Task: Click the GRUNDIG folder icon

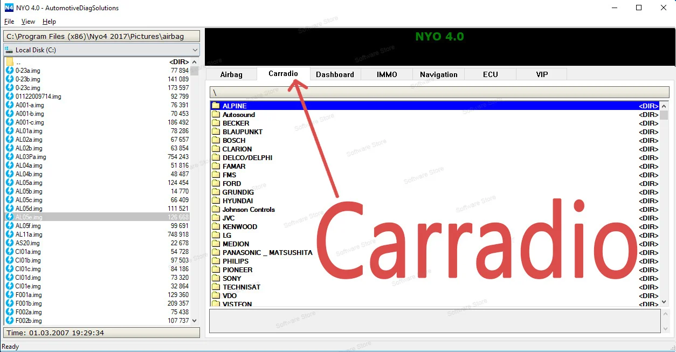Action: coord(216,192)
